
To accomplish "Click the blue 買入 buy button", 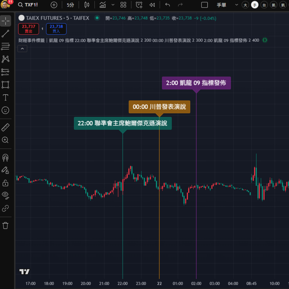I will 56,29.
